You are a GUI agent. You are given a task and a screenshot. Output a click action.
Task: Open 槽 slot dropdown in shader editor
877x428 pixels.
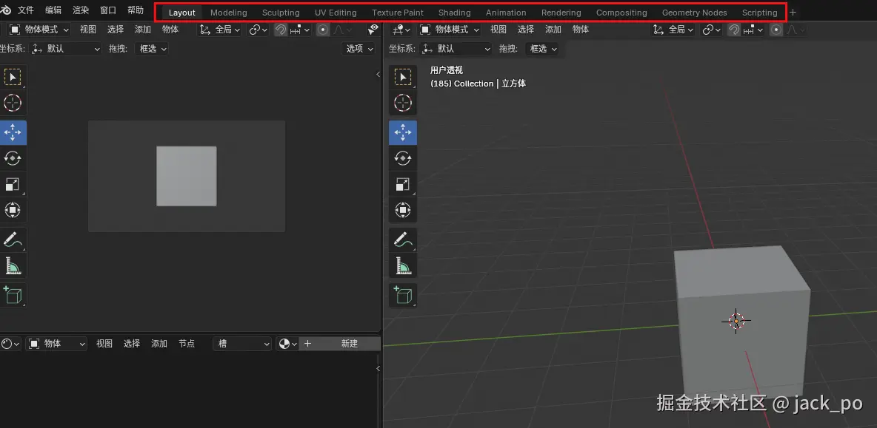tap(243, 344)
